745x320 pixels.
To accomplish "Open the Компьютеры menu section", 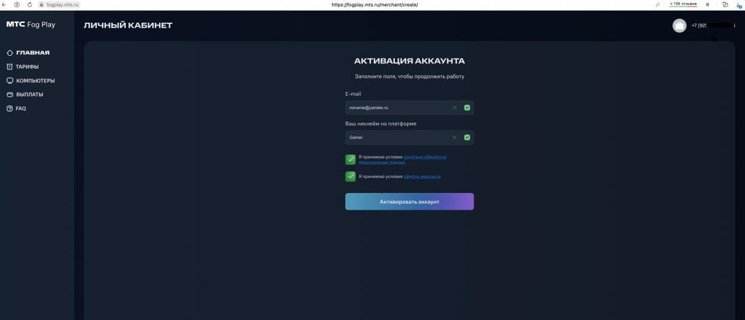I will (35, 81).
